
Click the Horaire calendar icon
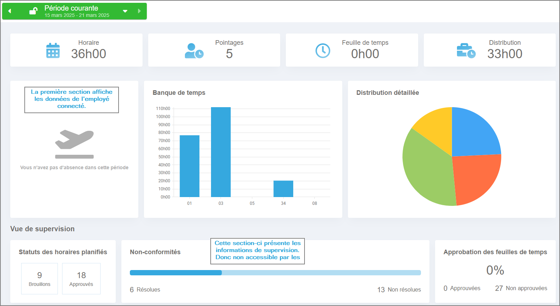click(53, 50)
